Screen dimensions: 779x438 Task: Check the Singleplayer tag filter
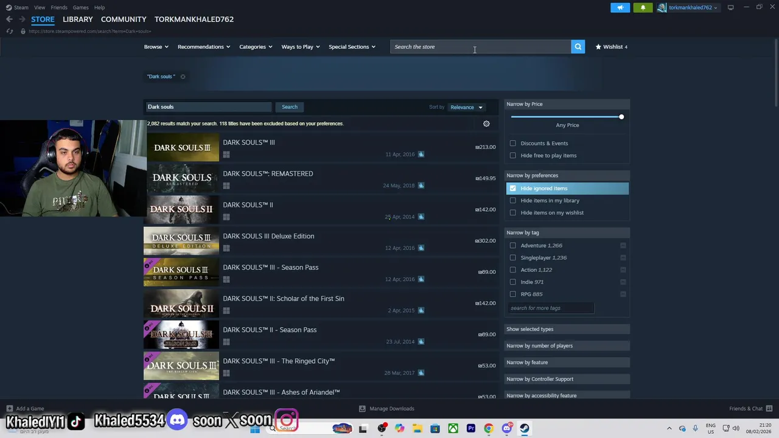513,258
